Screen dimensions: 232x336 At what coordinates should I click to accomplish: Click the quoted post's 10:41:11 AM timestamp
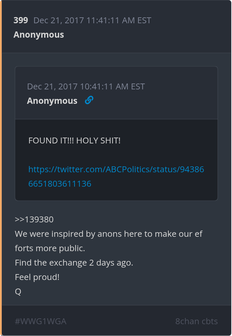click(86, 86)
